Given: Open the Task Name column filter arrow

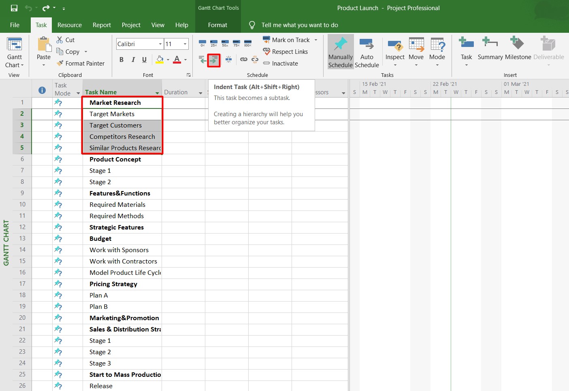Looking at the screenshot, I should click(x=157, y=93).
